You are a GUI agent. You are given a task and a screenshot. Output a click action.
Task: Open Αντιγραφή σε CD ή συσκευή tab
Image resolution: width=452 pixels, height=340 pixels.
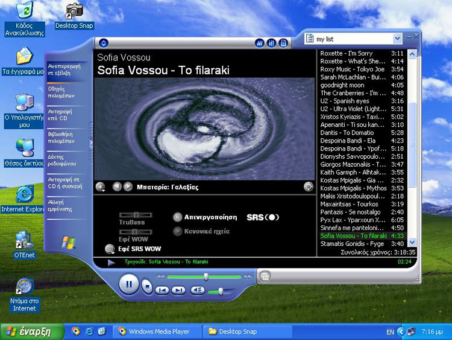coord(65,183)
